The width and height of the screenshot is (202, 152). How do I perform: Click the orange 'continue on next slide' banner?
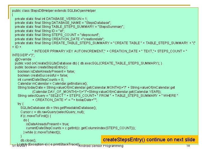(150, 140)
